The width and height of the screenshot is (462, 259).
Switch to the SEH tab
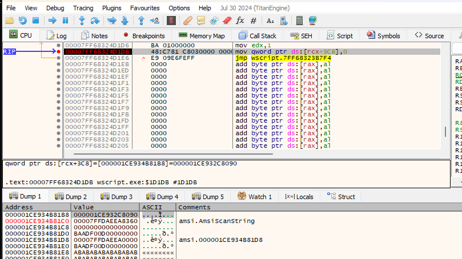[301, 35]
